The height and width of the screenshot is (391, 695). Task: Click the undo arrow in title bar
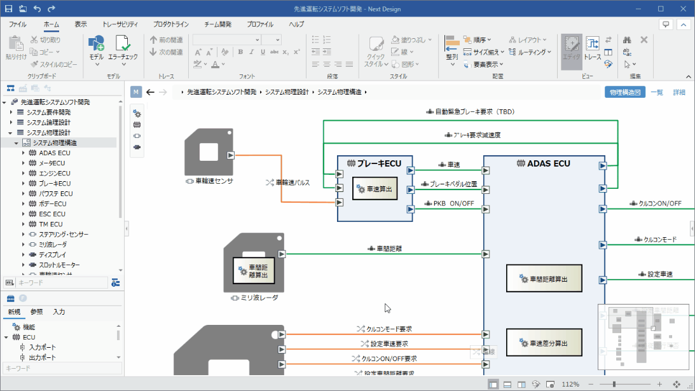38,8
